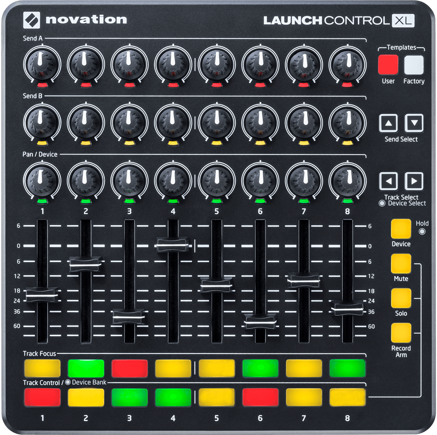
Task: Click the channel 3 fader cap
Action: [x=129, y=317]
